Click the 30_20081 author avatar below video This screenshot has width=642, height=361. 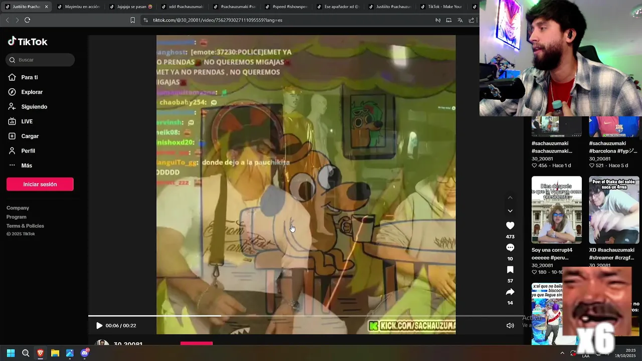102,343
